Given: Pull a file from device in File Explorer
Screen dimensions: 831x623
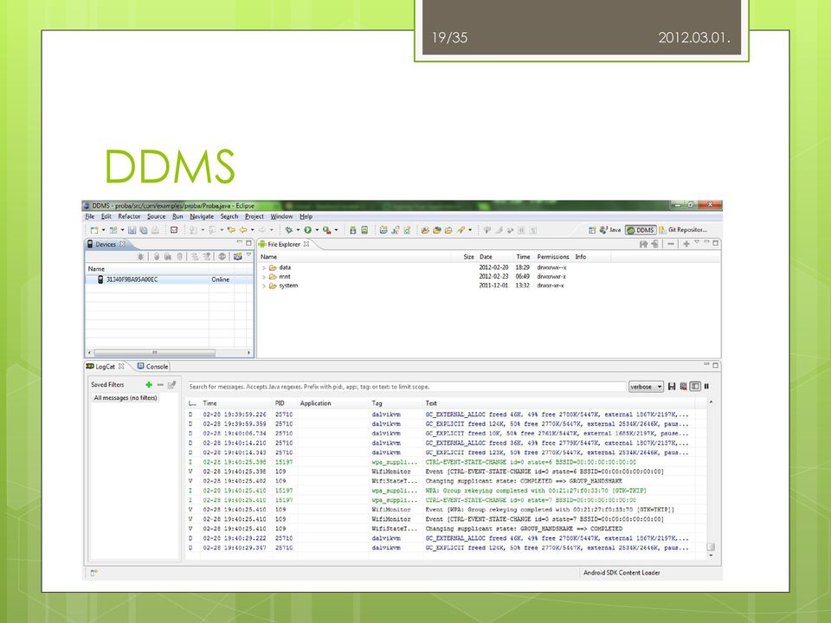Looking at the screenshot, I should [643, 244].
